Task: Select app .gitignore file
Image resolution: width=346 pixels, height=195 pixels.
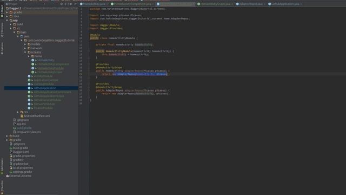Action: [23, 120]
